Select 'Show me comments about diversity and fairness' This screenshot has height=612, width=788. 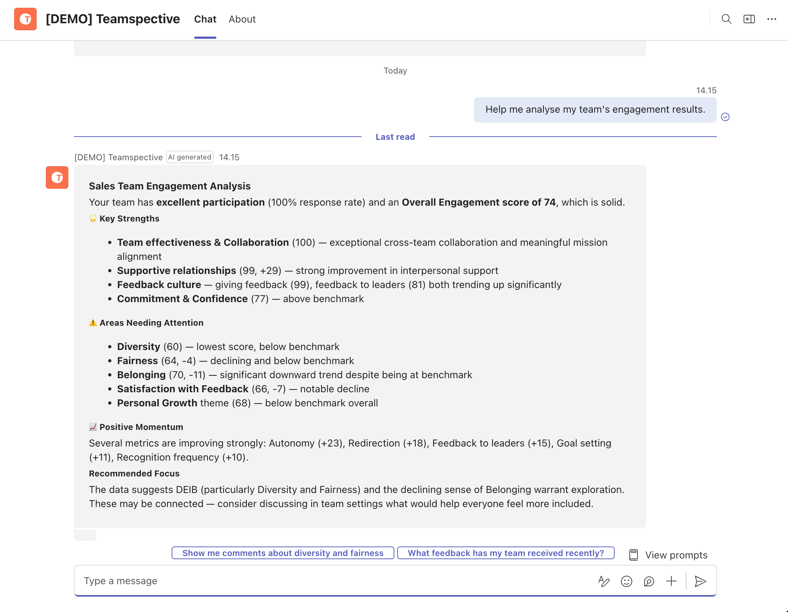coord(283,553)
